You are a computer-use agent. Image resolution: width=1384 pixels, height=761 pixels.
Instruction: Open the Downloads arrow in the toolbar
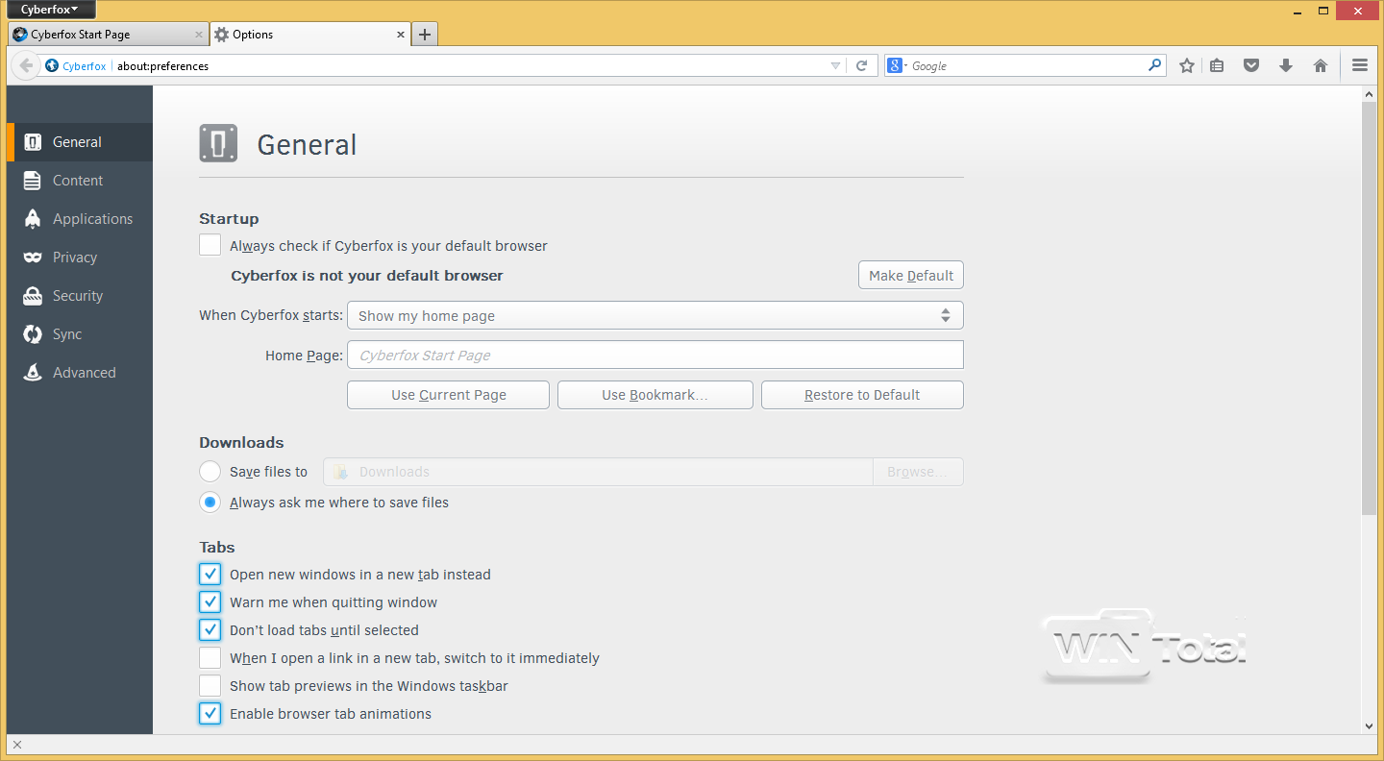1286,65
